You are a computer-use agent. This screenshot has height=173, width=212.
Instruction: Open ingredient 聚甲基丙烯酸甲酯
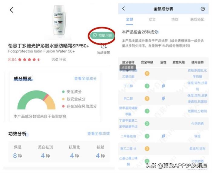[128, 111]
